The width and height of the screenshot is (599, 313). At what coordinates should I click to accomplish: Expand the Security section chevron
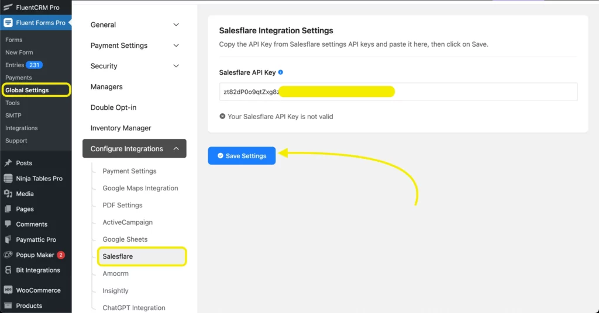[176, 66]
